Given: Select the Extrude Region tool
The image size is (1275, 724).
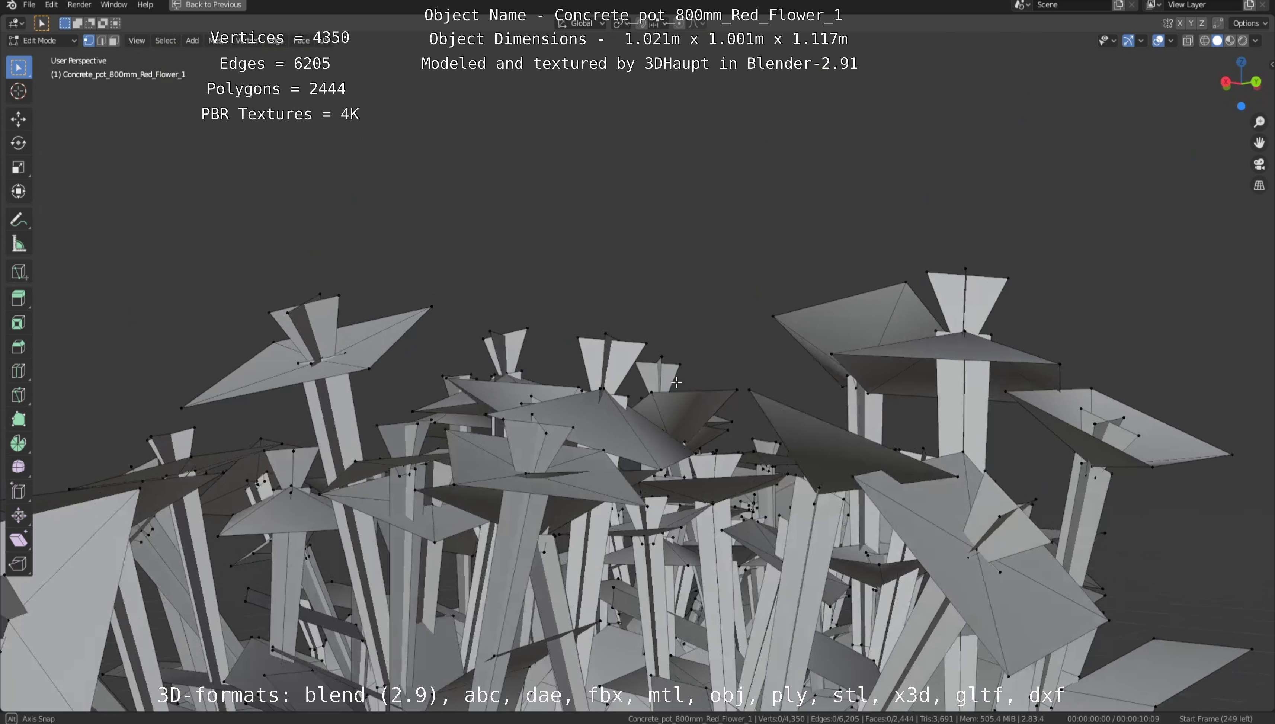Looking at the screenshot, I should [18, 298].
